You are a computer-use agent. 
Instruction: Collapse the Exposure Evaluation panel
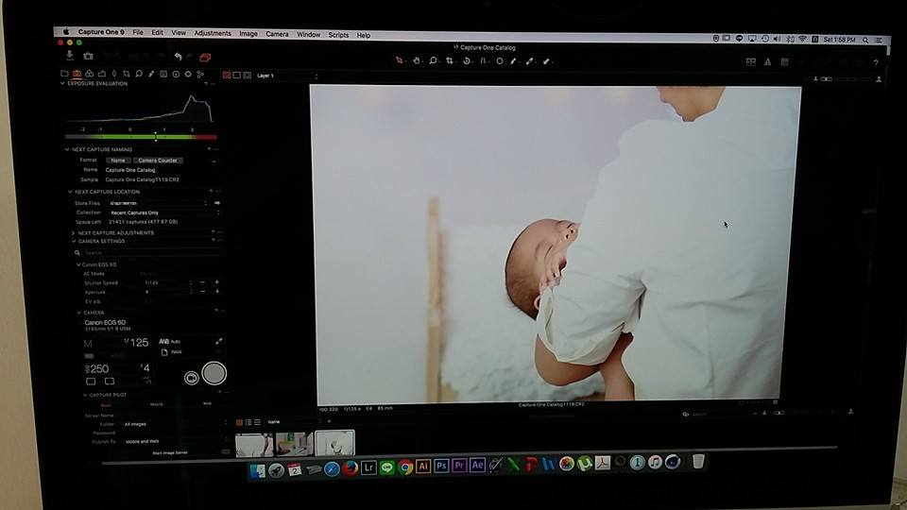[x=62, y=83]
